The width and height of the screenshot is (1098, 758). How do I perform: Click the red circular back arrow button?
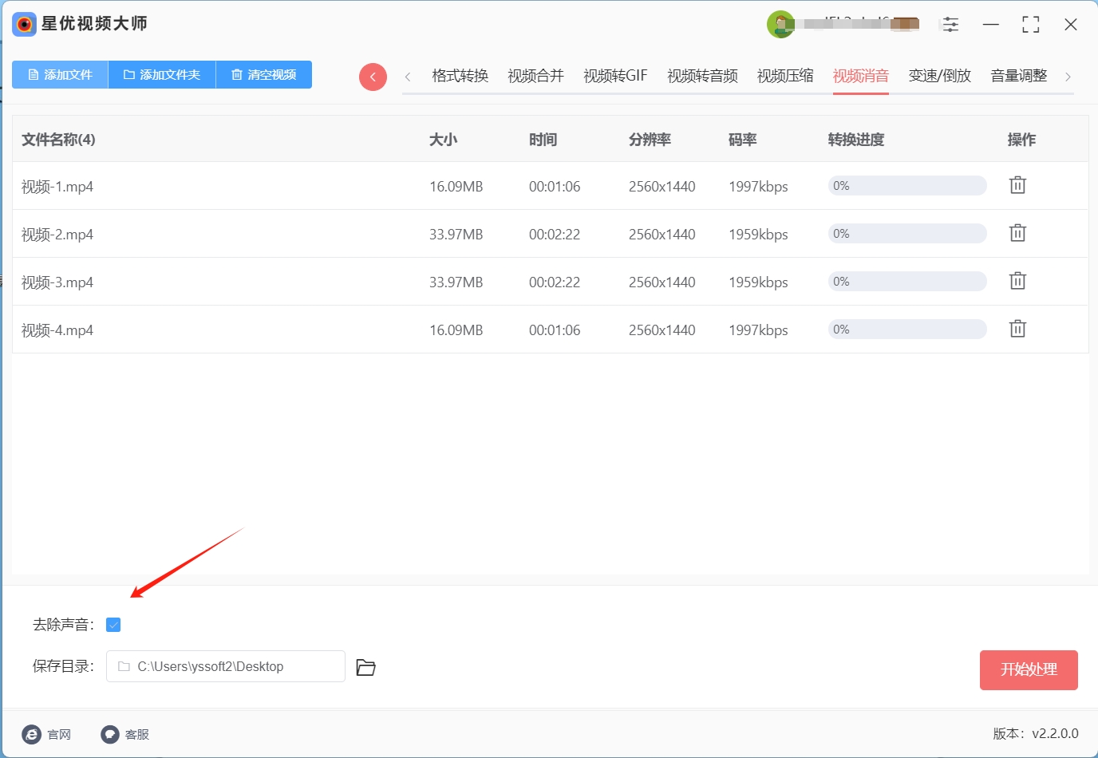(x=373, y=77)
